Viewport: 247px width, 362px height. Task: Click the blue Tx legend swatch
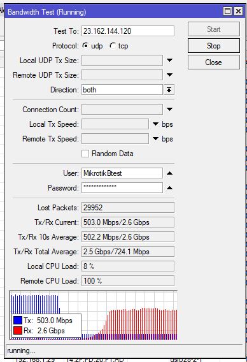18,321
